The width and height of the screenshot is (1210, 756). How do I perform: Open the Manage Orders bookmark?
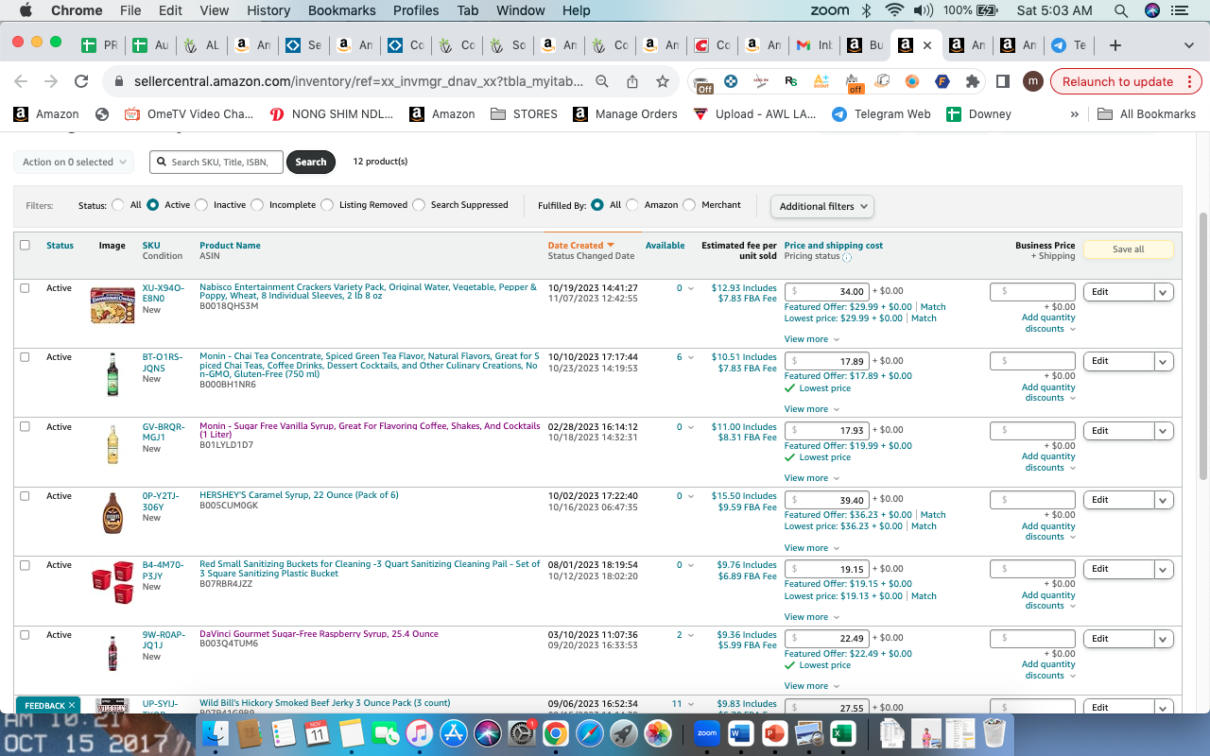tap(625, 113)
